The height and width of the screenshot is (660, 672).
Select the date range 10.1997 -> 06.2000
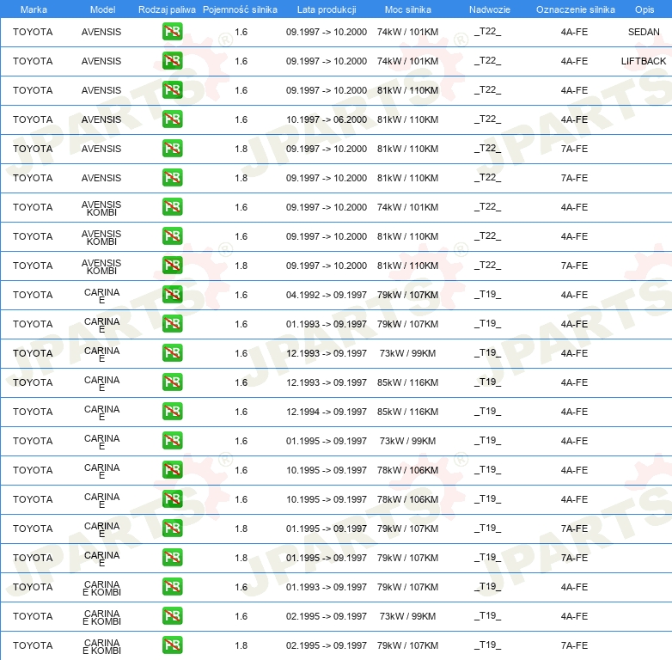tap(327, 119)
